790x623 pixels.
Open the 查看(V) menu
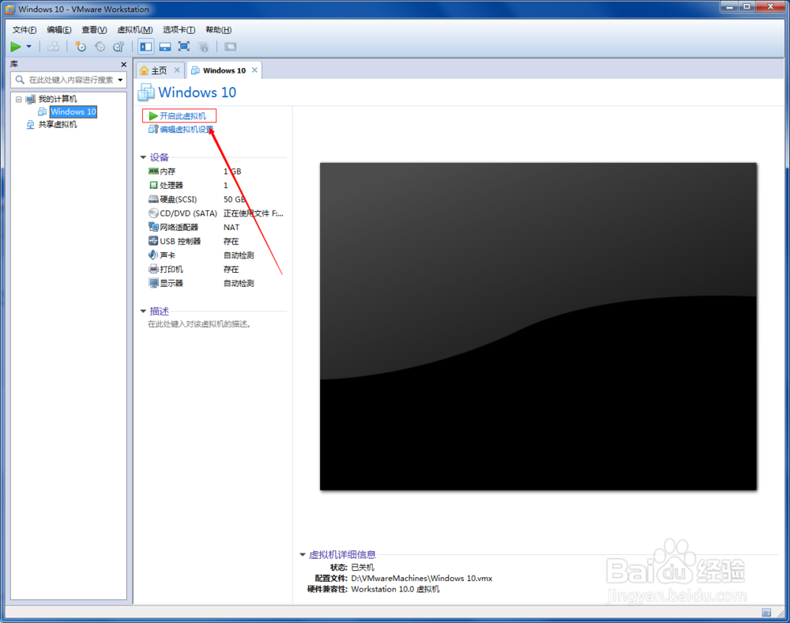pyautogui.click(x=94, y=30)
